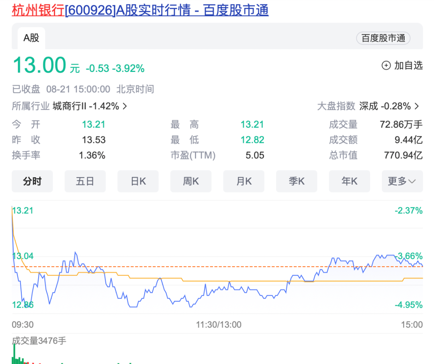
Task: Click the 09:30 time axis label
Action: point(23,324)
